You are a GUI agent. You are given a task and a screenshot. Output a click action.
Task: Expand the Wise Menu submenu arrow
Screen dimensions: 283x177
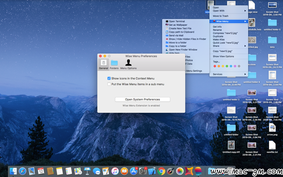(x=245, y=21)
